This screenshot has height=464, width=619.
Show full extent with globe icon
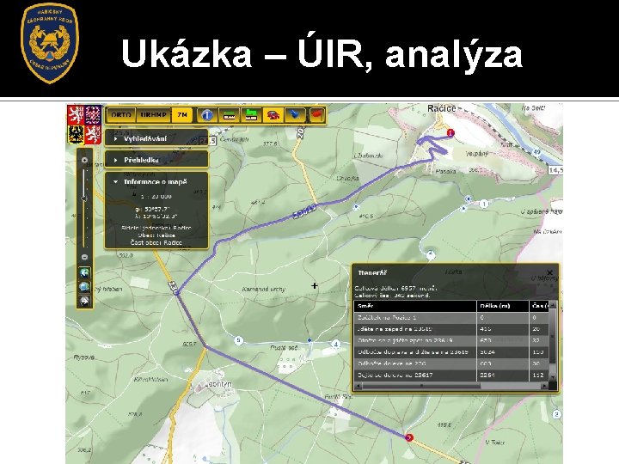[84, 287]
